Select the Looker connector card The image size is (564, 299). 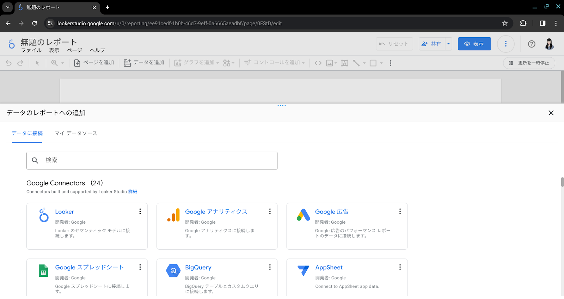click(87, 226)
